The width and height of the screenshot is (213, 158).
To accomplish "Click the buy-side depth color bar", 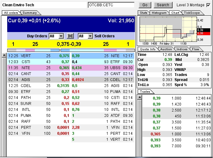I will pyautogui.click(x=33, y=50).
